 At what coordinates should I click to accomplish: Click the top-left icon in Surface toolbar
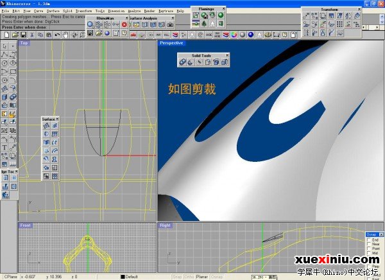[x=46, y=126]
